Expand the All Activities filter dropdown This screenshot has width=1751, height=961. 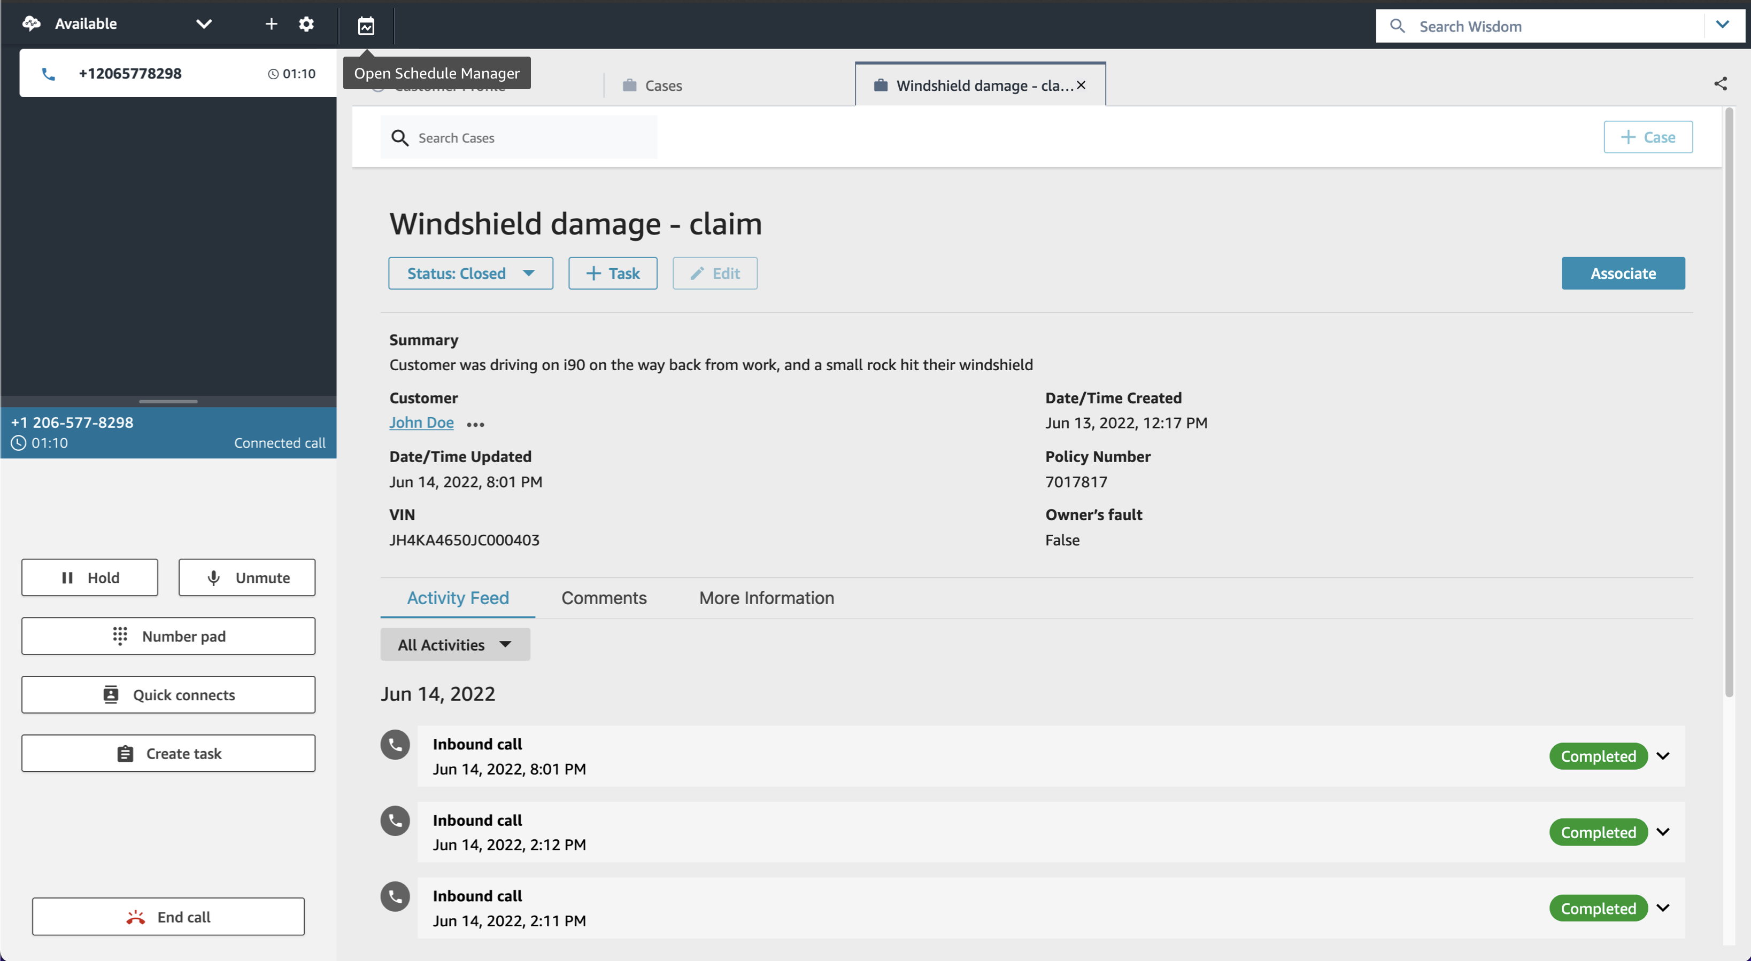coord(454,645)
